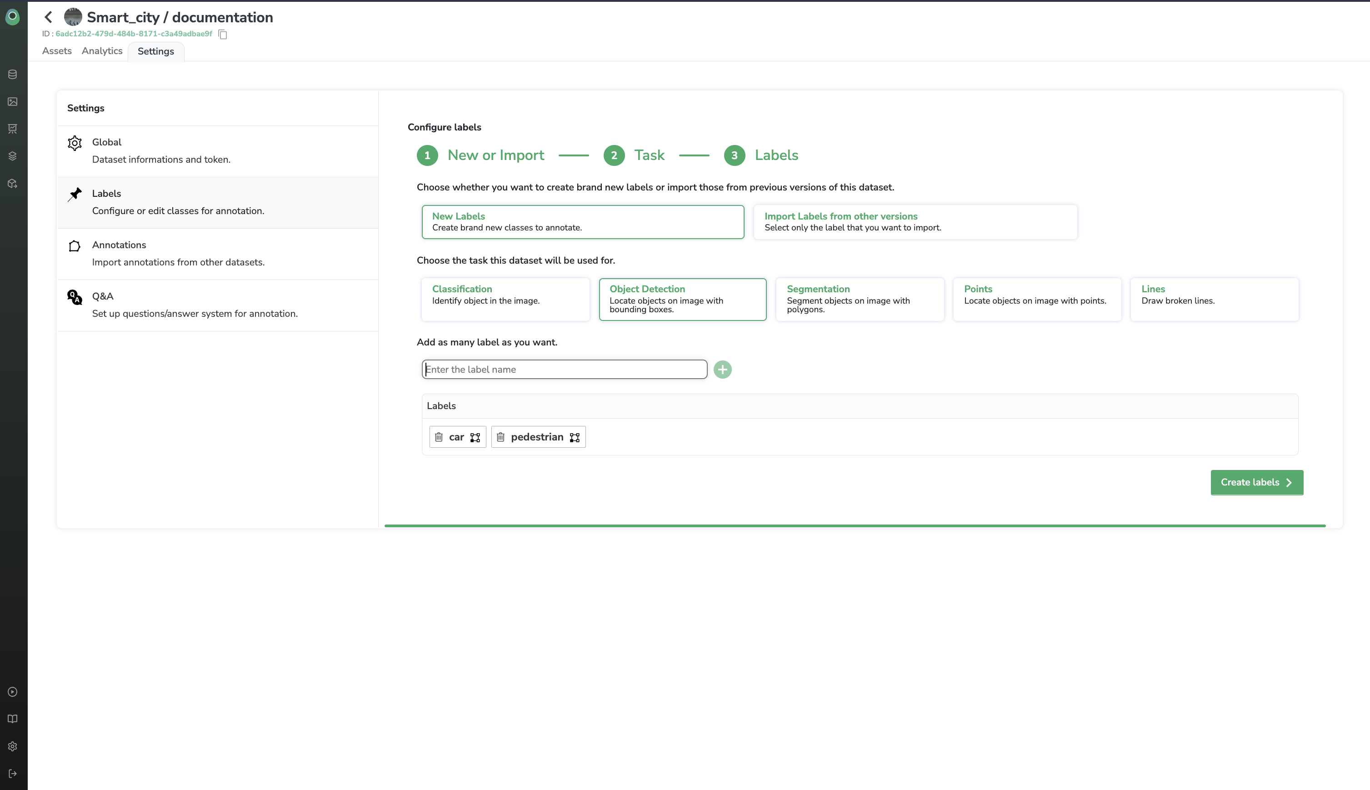Viewport: 1370px width, 790px height.
Task: Copy the dataset ID to clipboard
Action: (x=222, y=34)
